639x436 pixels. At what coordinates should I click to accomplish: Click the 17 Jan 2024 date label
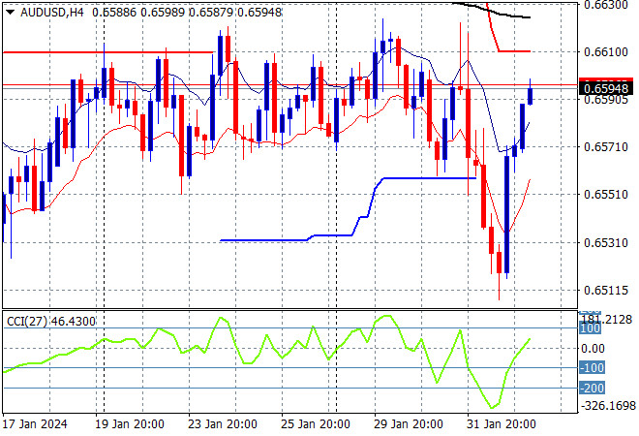point(35,424)
